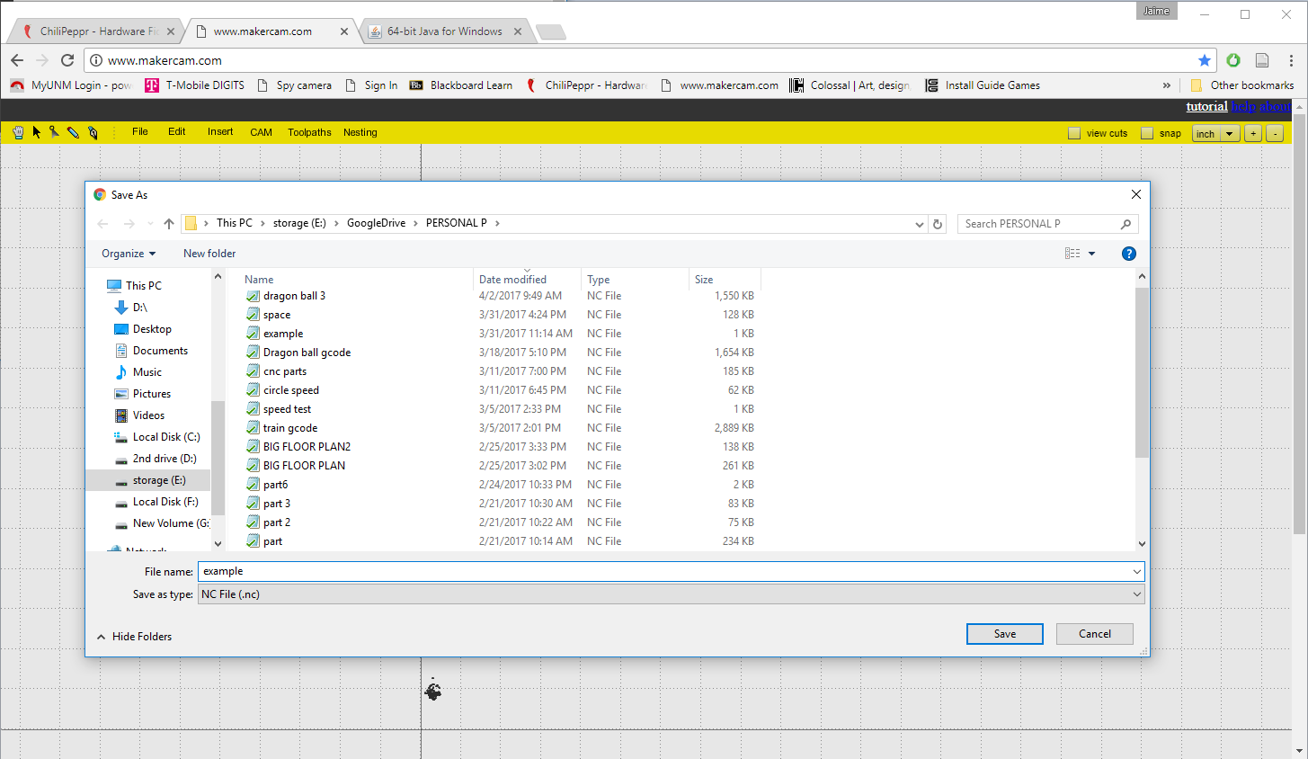This screenshot has height=759, width=1308.
Task: Click the browser back arrow
Action: (17, 60)
